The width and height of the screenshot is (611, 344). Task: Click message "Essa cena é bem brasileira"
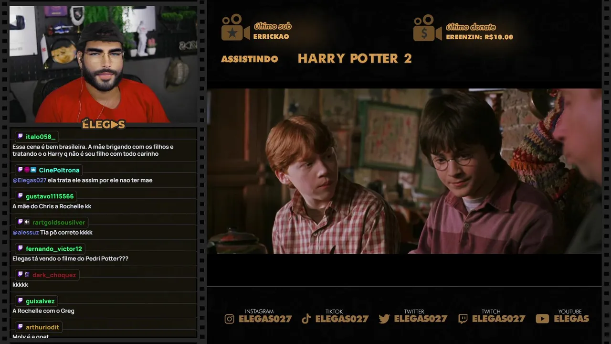[93, 150]
